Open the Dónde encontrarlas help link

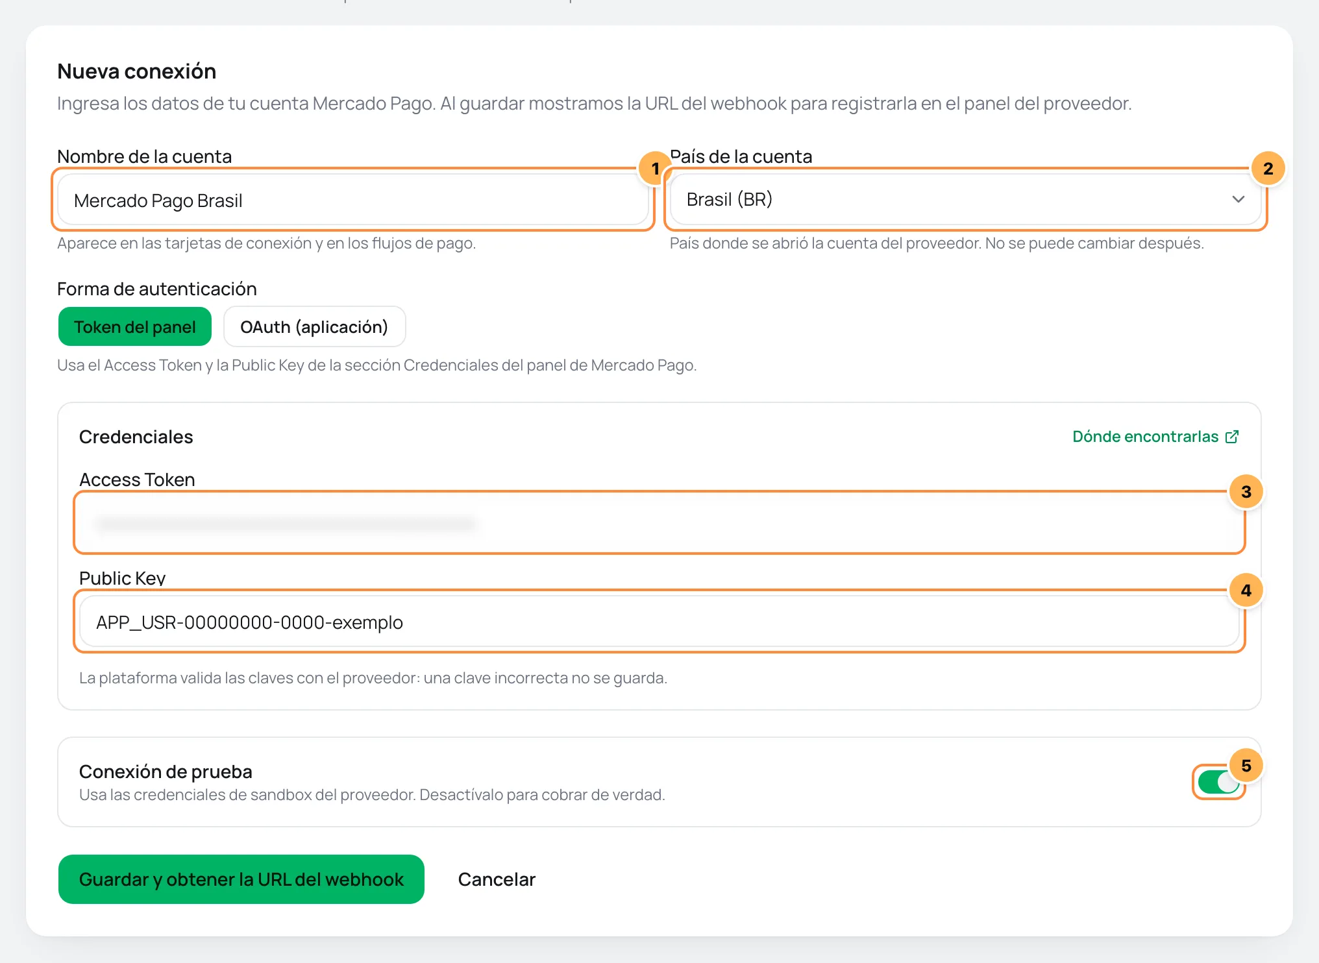1155,437
